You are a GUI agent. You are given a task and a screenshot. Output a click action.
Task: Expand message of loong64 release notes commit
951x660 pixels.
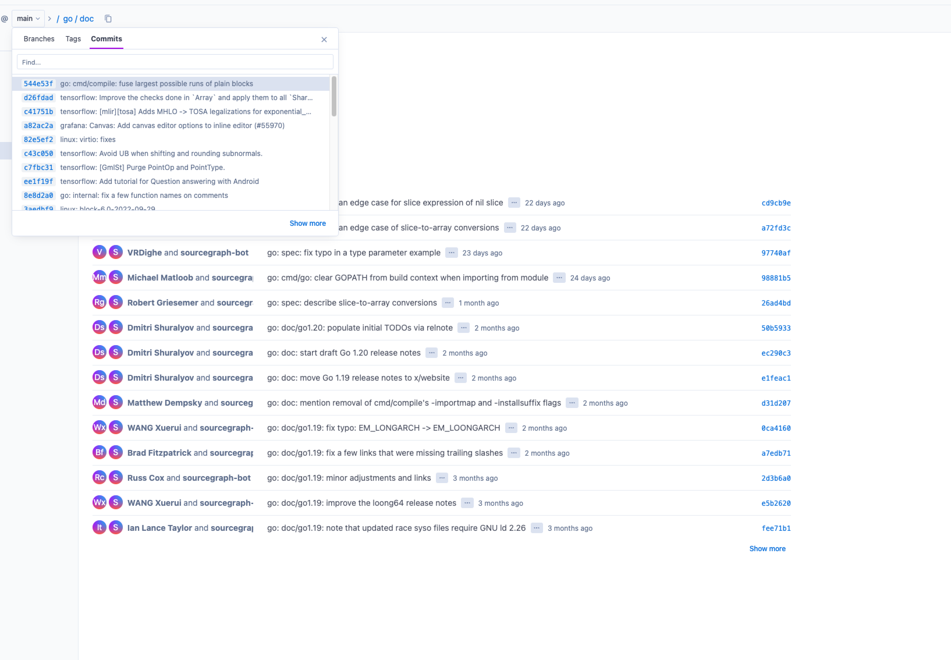[x=467, y=503]
